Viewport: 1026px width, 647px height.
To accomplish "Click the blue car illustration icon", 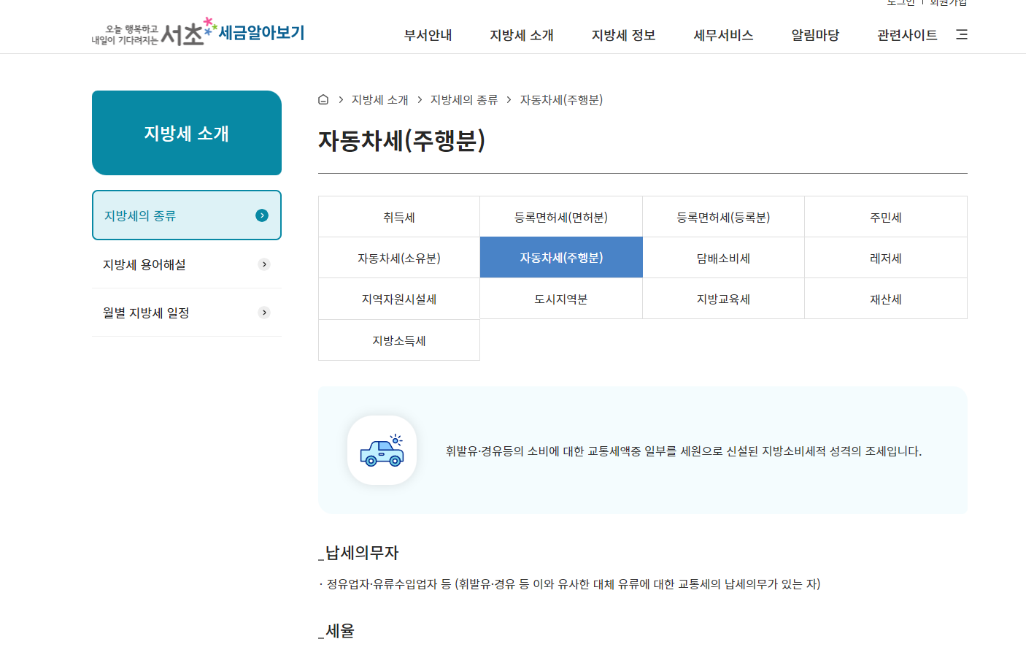I will coord(382,451).
